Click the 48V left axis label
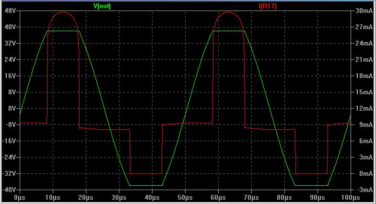The height and width of the screenshot is (204, 376). (x=10, y=11)
